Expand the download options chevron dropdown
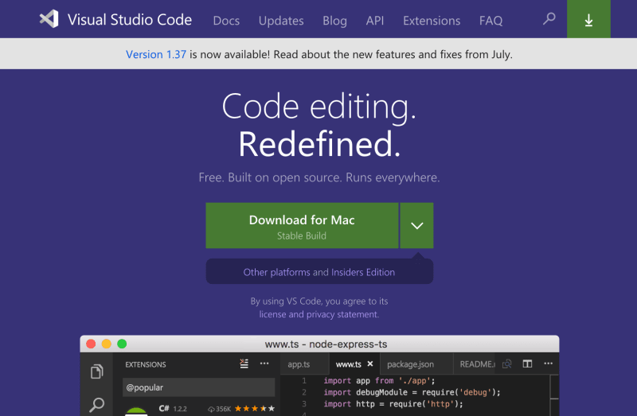Screen dimensions: 637x416 (416, 226)
